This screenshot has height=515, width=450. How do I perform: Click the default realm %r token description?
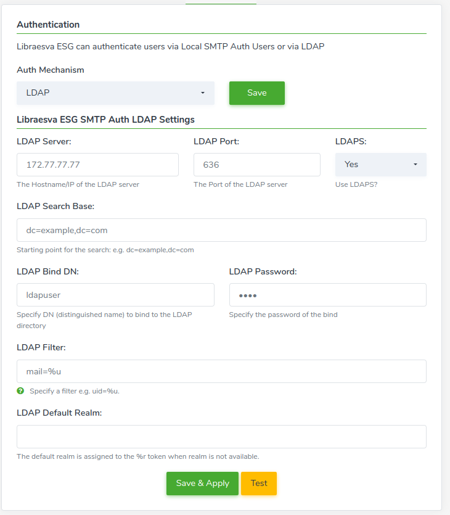(x=138, y=456)
